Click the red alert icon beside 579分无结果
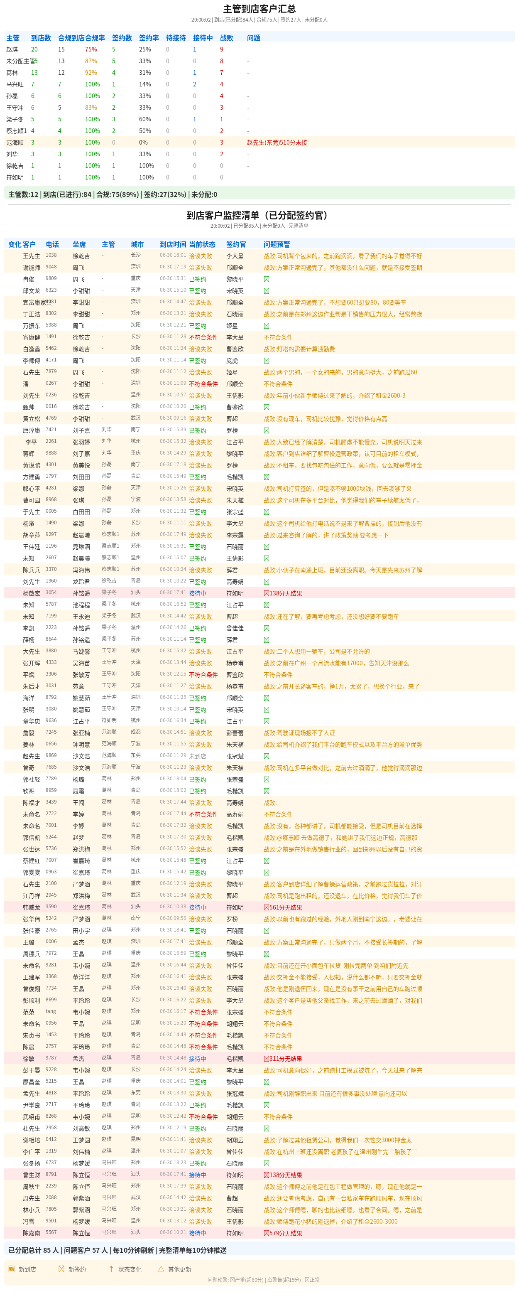The image size is (519, 1303). click(266, 1233)
